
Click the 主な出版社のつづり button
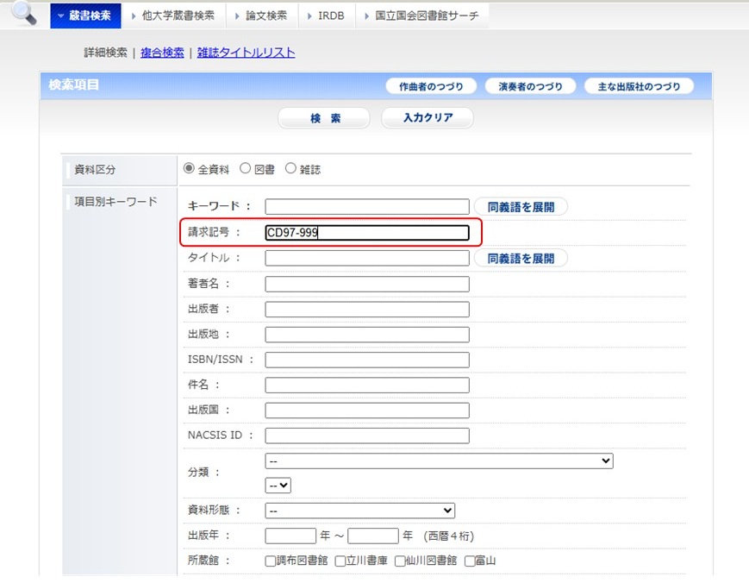[x=640, y=86]
